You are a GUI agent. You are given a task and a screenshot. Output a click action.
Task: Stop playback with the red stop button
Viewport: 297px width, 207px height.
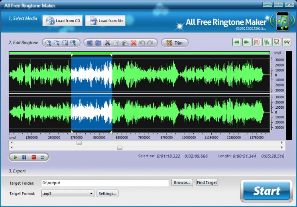pos(34,157)
